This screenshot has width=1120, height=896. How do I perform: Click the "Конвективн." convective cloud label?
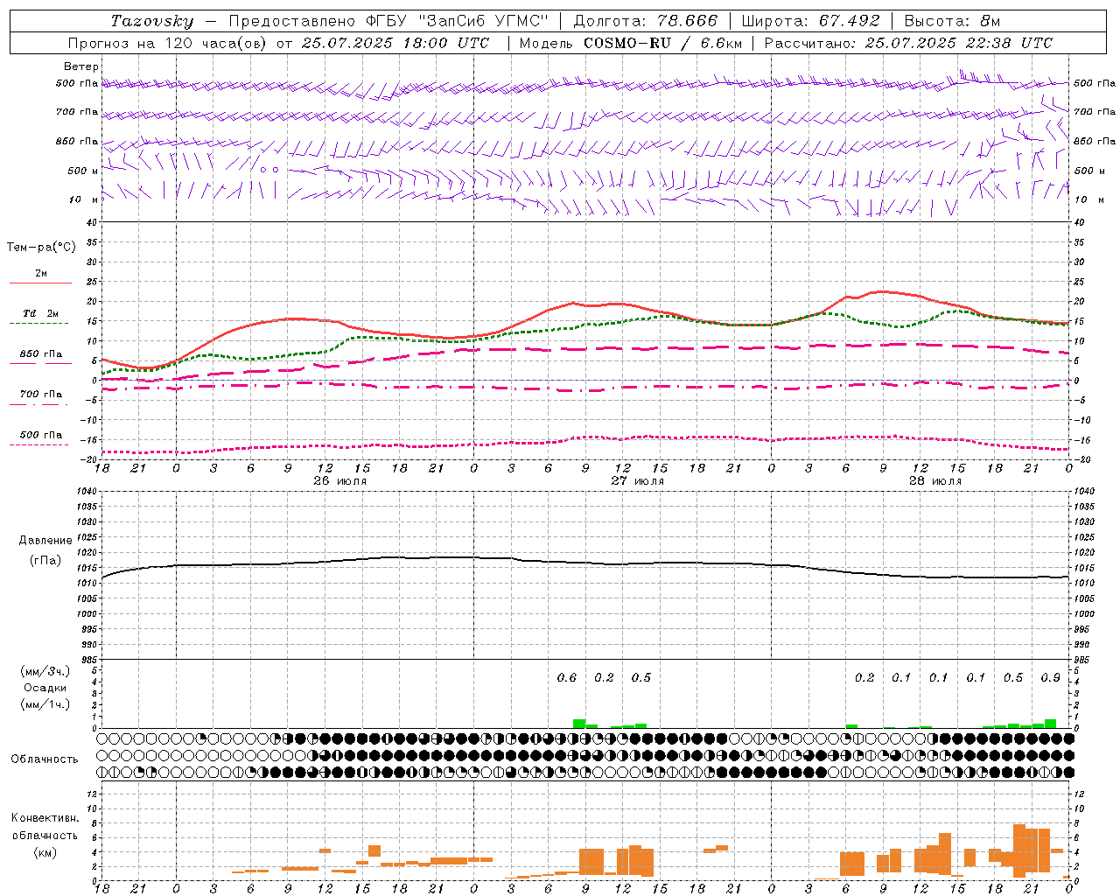point(45,818)
